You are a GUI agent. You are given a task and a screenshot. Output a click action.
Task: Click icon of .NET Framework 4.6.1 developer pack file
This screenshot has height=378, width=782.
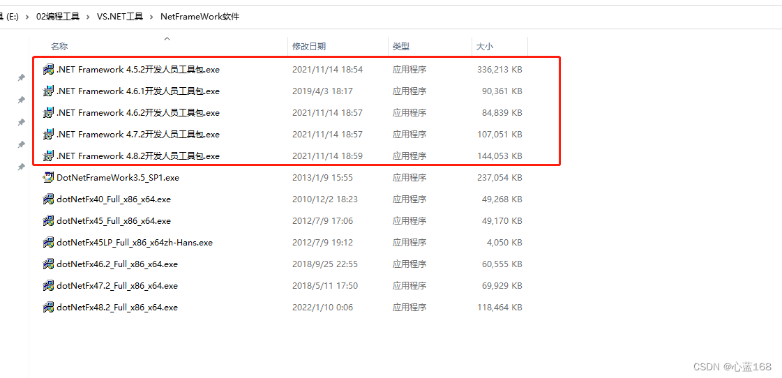(48, 91)
